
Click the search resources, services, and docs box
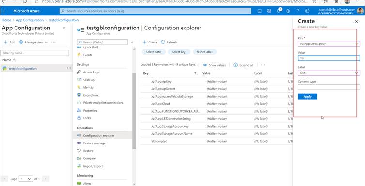(x=155, y=11)
